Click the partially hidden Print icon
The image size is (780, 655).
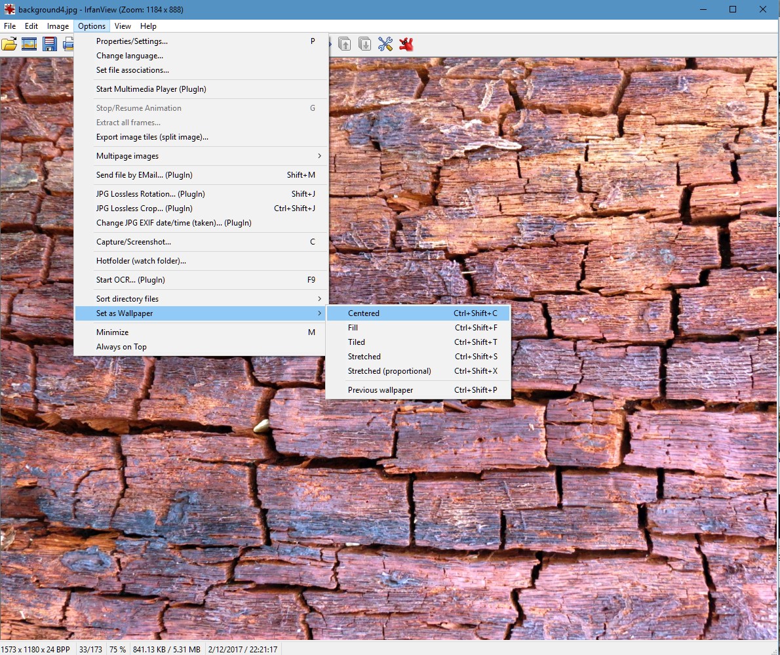(68, 45)
